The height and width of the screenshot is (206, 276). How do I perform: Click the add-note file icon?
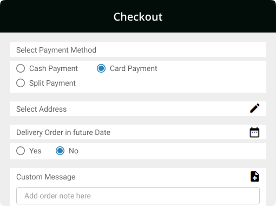point(255,176)
